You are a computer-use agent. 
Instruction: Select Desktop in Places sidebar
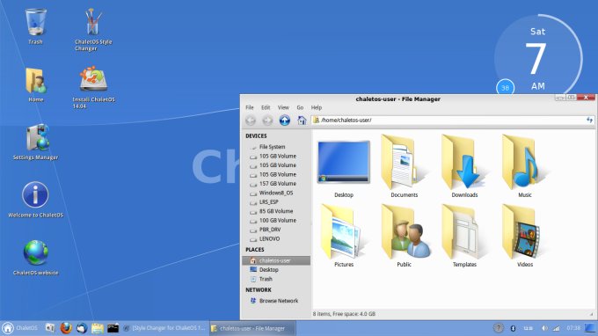[276, 270]
